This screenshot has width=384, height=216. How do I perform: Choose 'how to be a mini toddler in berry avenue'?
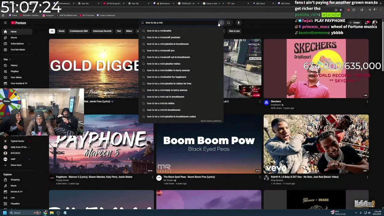pyautogui.click(x=181, y=70)
